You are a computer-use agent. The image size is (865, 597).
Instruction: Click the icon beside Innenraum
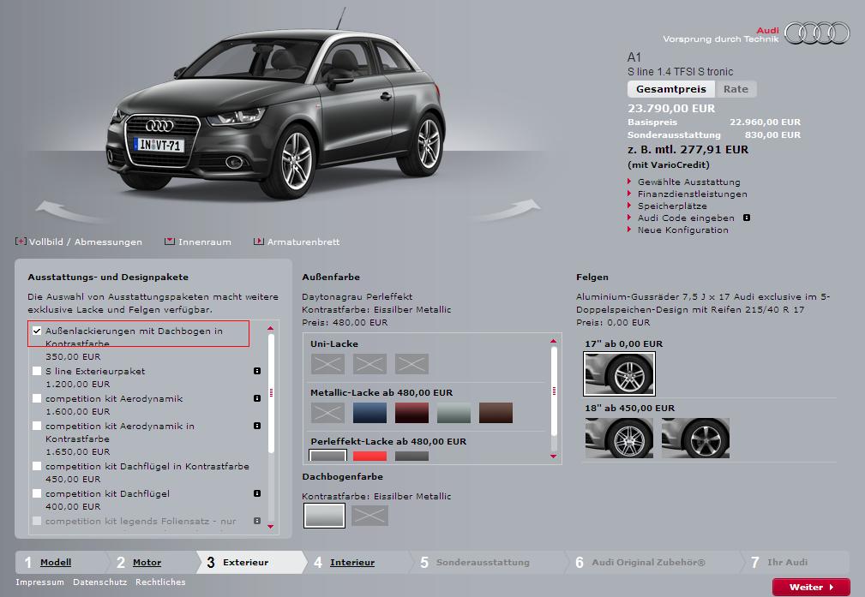170,242
